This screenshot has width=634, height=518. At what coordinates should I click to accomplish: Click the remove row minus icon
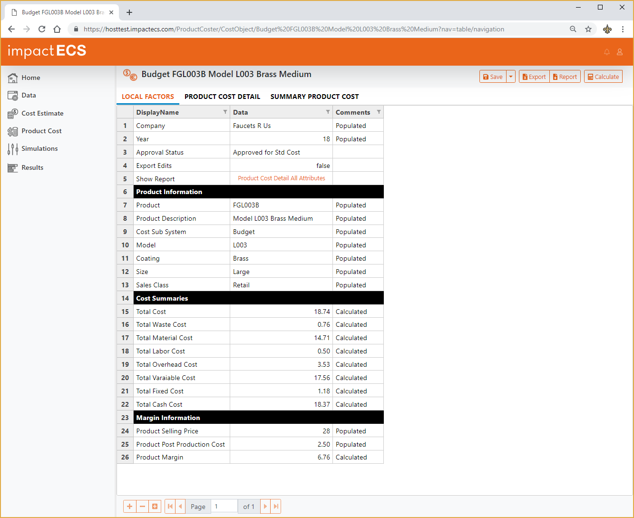click(142, 507)
